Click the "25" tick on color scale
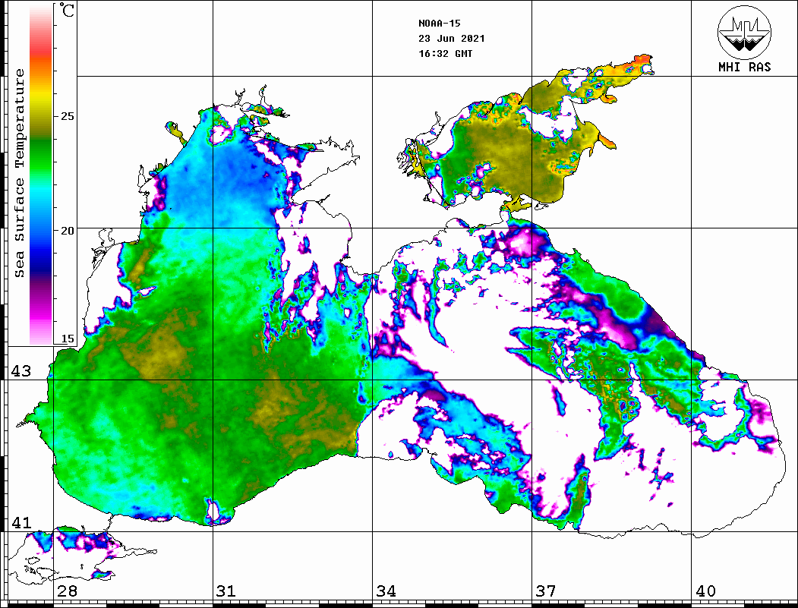 coord(67,116)
